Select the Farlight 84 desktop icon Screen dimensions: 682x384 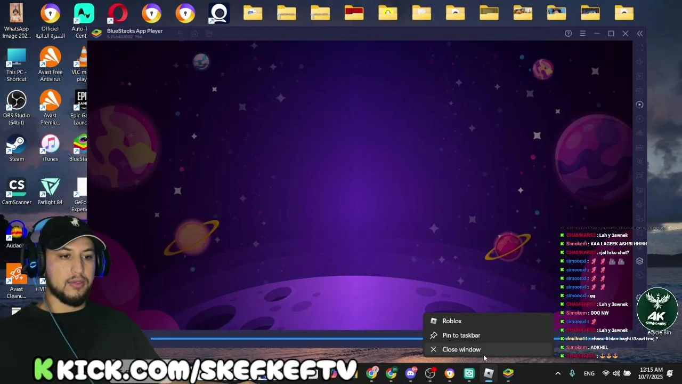(x=50, y=191)
